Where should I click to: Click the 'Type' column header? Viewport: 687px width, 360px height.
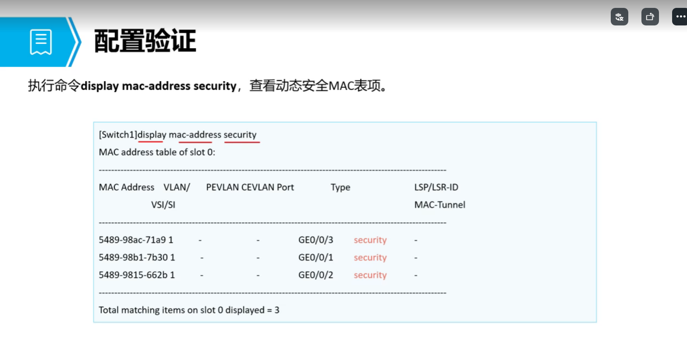[x=340, y=187]
